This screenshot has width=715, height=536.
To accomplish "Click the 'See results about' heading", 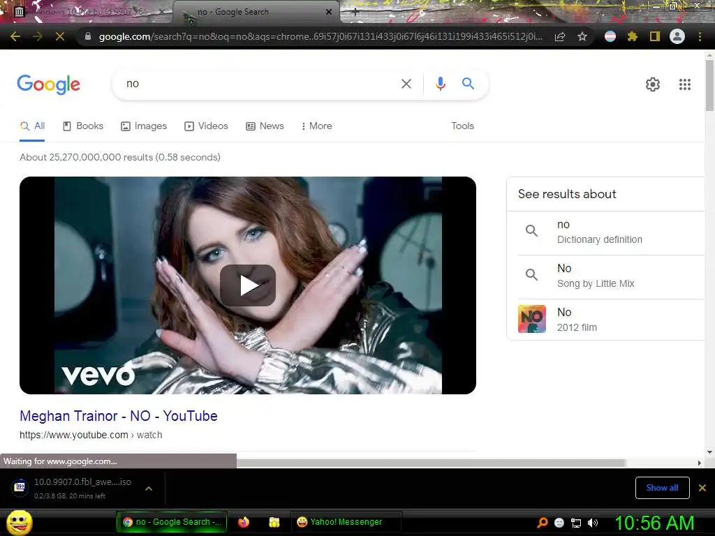I will click(x=567, y=194).
